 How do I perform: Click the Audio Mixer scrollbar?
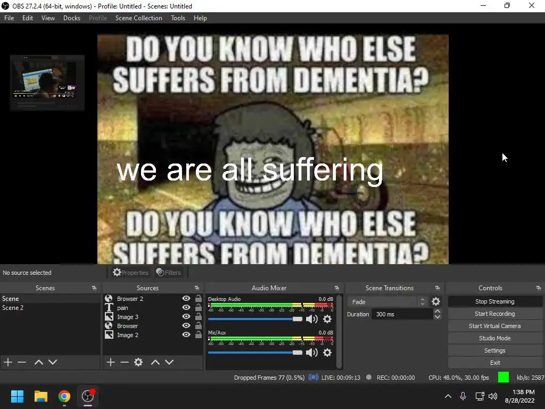point(339,331)
